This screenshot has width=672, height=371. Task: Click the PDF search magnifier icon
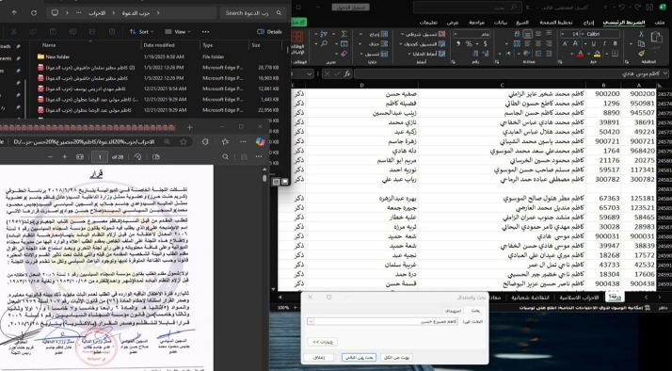coord(226,157)
